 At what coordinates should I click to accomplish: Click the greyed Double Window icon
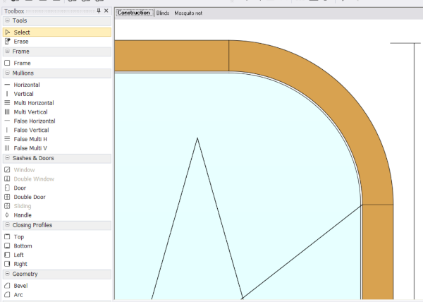pyautogui.click(x=7, y=179)
